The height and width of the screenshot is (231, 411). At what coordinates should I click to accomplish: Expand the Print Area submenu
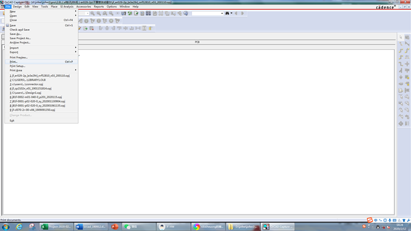tap(41, 70)
